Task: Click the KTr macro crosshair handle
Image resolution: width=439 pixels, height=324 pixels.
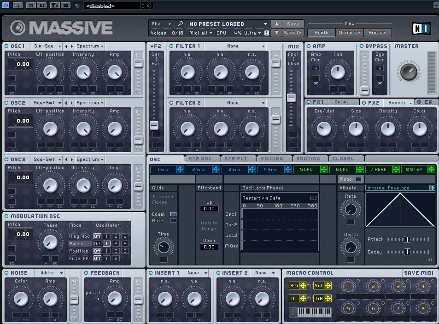Action: (x=304, y=286)
